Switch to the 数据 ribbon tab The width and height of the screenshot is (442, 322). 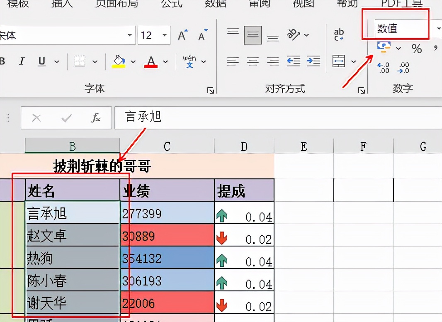(215, 4)
